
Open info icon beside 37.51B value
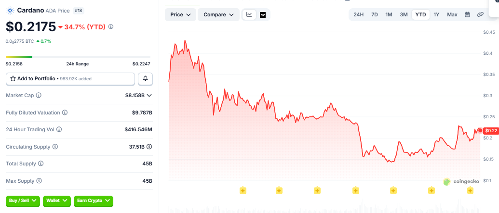(149, 147)
